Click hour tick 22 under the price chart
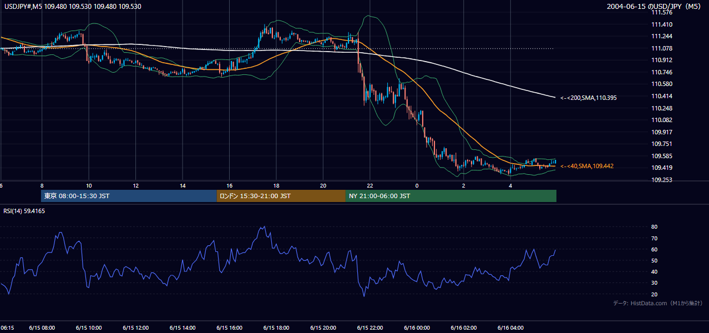 pyautogui.click(x=369, y=186)
